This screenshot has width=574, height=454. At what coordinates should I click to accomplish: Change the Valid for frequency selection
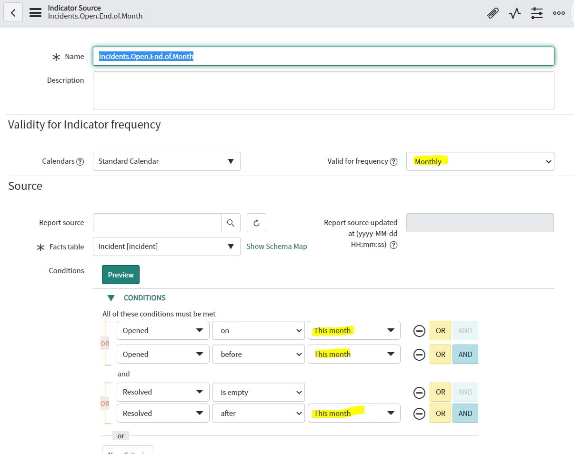pos(480,161)
